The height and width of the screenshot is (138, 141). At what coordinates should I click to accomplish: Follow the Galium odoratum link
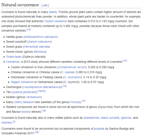[x=39, y=42]
